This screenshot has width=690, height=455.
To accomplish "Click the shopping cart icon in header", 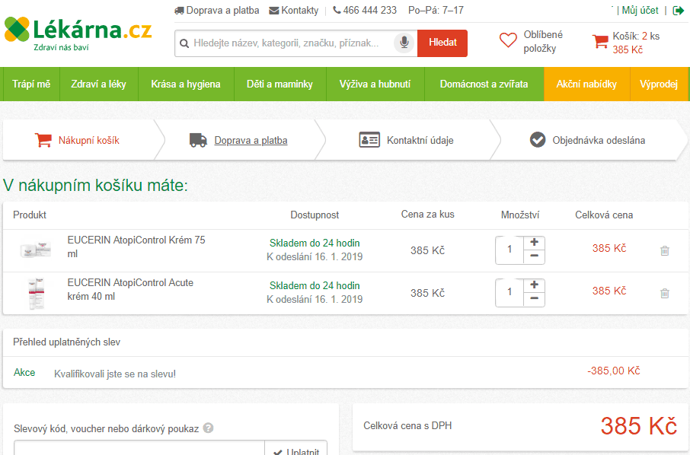I will 600,42.
